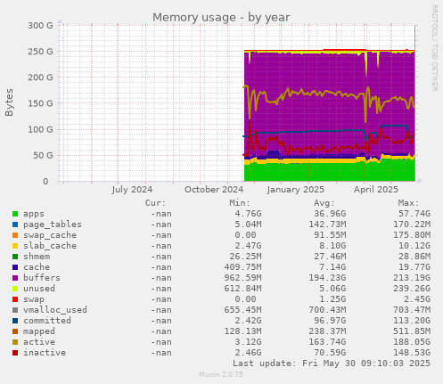The image size is (443, 384).
Task: Select the 'apps' legend label
Action: [x=34, y=214]
